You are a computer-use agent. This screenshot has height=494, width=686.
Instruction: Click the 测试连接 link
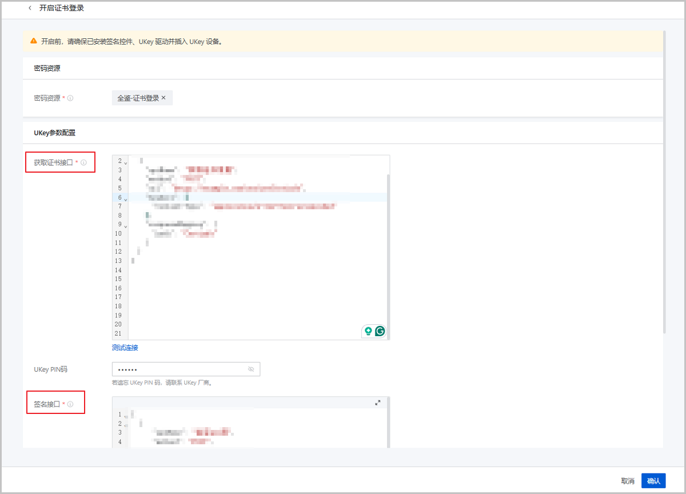[125, 348]
